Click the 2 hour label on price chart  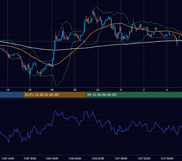[x=144, y=90]
